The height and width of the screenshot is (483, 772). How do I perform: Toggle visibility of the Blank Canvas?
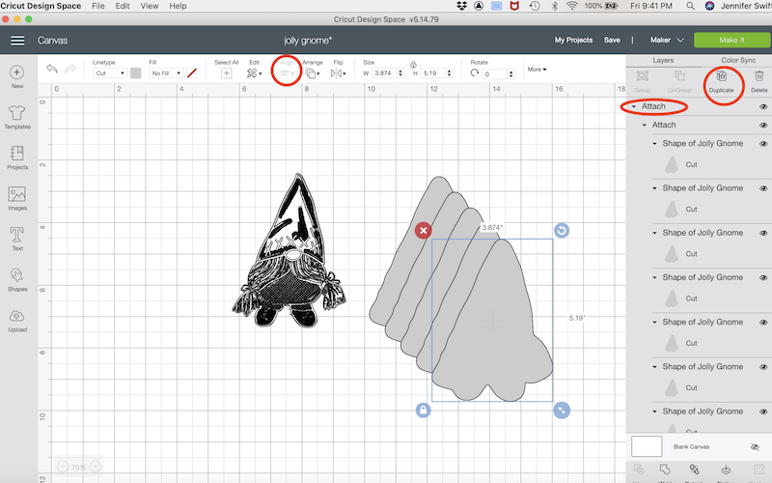click(755, 446)
